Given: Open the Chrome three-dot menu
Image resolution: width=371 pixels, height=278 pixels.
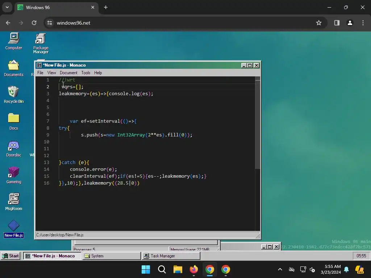Looking at the screenshot, I should 363,23.
